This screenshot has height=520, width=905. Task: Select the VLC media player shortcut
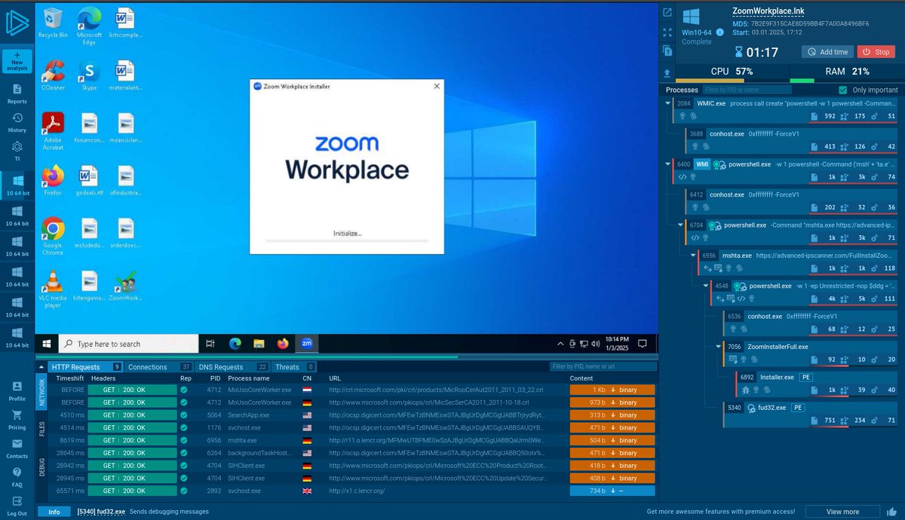[x=53, y=289]
